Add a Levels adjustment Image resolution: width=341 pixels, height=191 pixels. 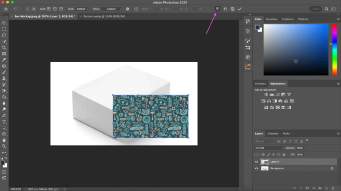click(272, 95)
